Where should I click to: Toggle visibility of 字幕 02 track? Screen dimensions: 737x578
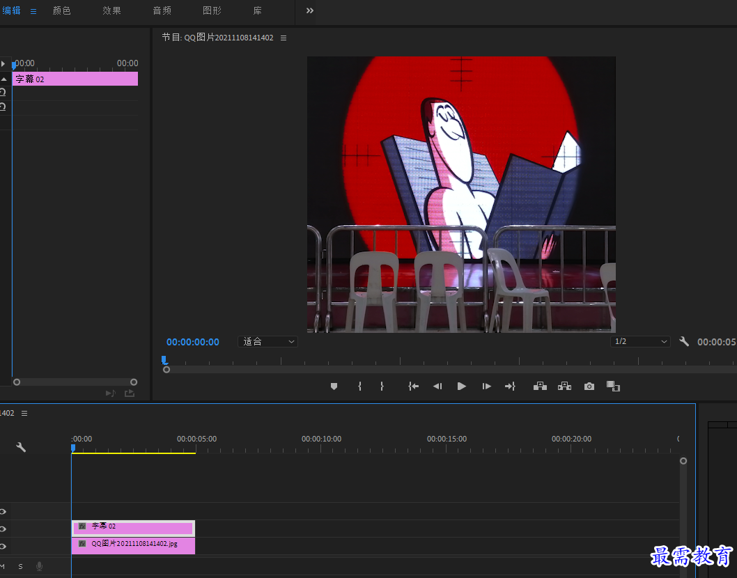[3, 529]
